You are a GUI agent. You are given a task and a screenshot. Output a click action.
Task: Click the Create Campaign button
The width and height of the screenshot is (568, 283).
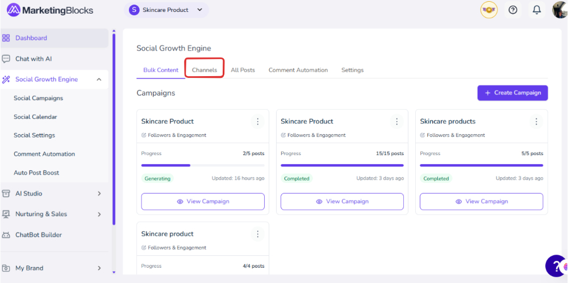(x=512, y=93)
